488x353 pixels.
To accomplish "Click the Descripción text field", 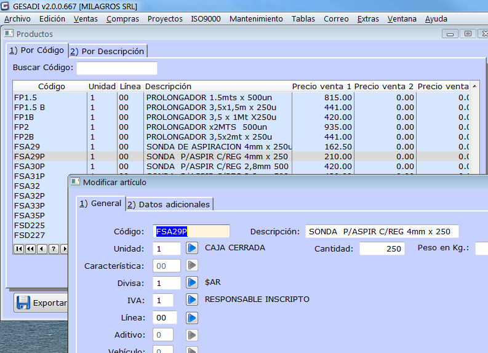I will [382, 232].
